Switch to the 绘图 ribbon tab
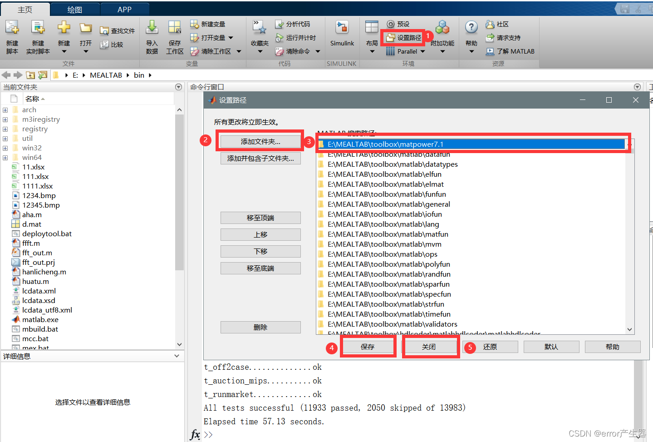This screenshot has width=653, height=442. (x=75, y=9)
